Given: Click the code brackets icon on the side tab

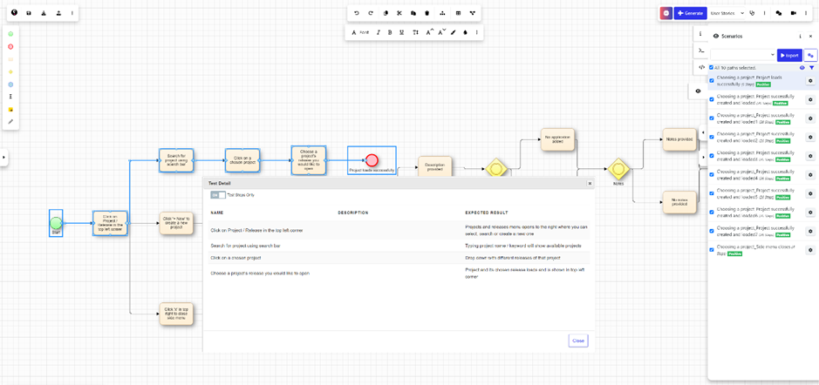Looking at the screenshot, I should tap(702, 67).
